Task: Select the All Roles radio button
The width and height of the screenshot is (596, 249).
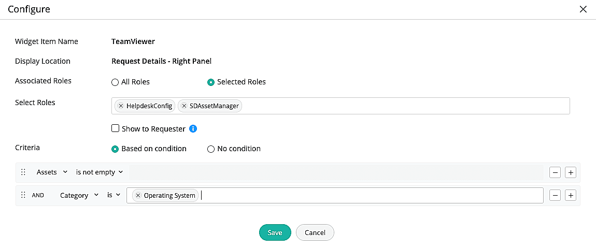Action: pyautogui.click(x=115, y=82)
